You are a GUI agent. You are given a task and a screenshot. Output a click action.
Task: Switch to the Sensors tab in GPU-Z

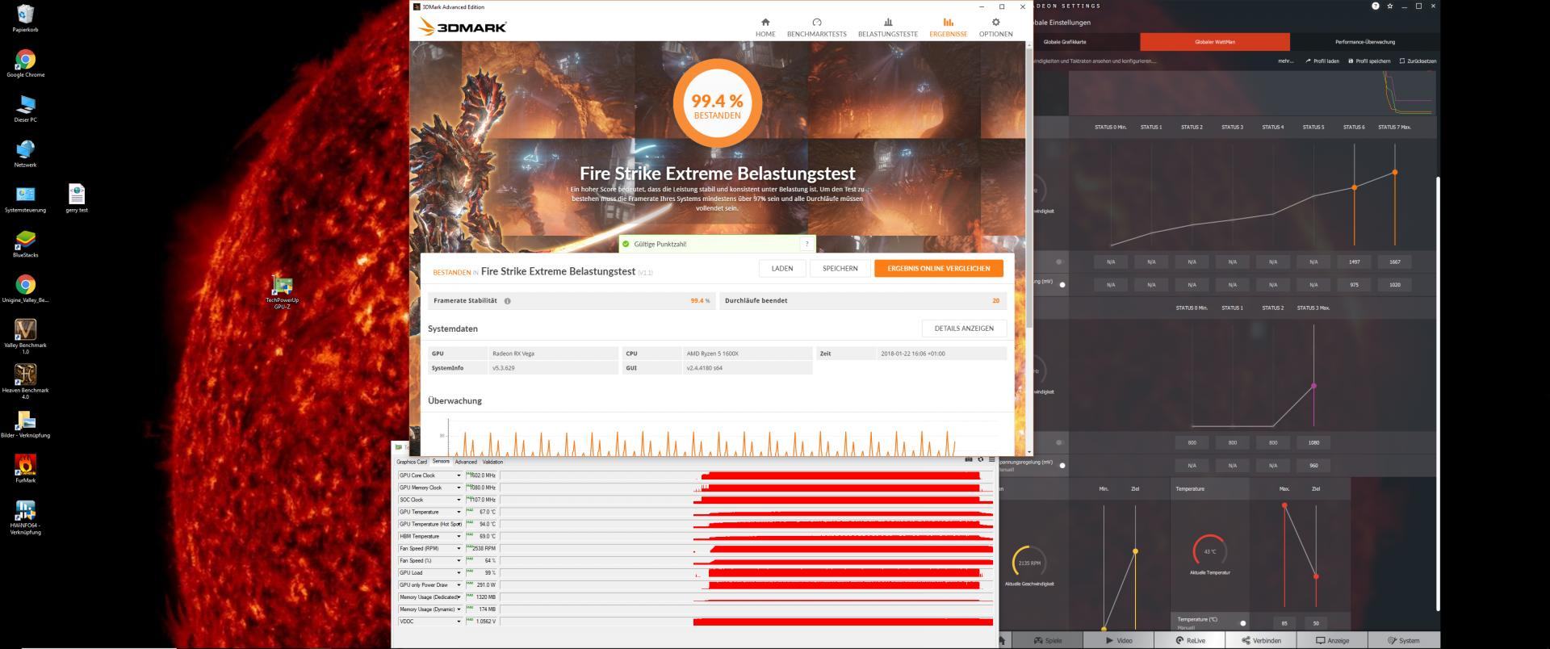click(441, 462)
